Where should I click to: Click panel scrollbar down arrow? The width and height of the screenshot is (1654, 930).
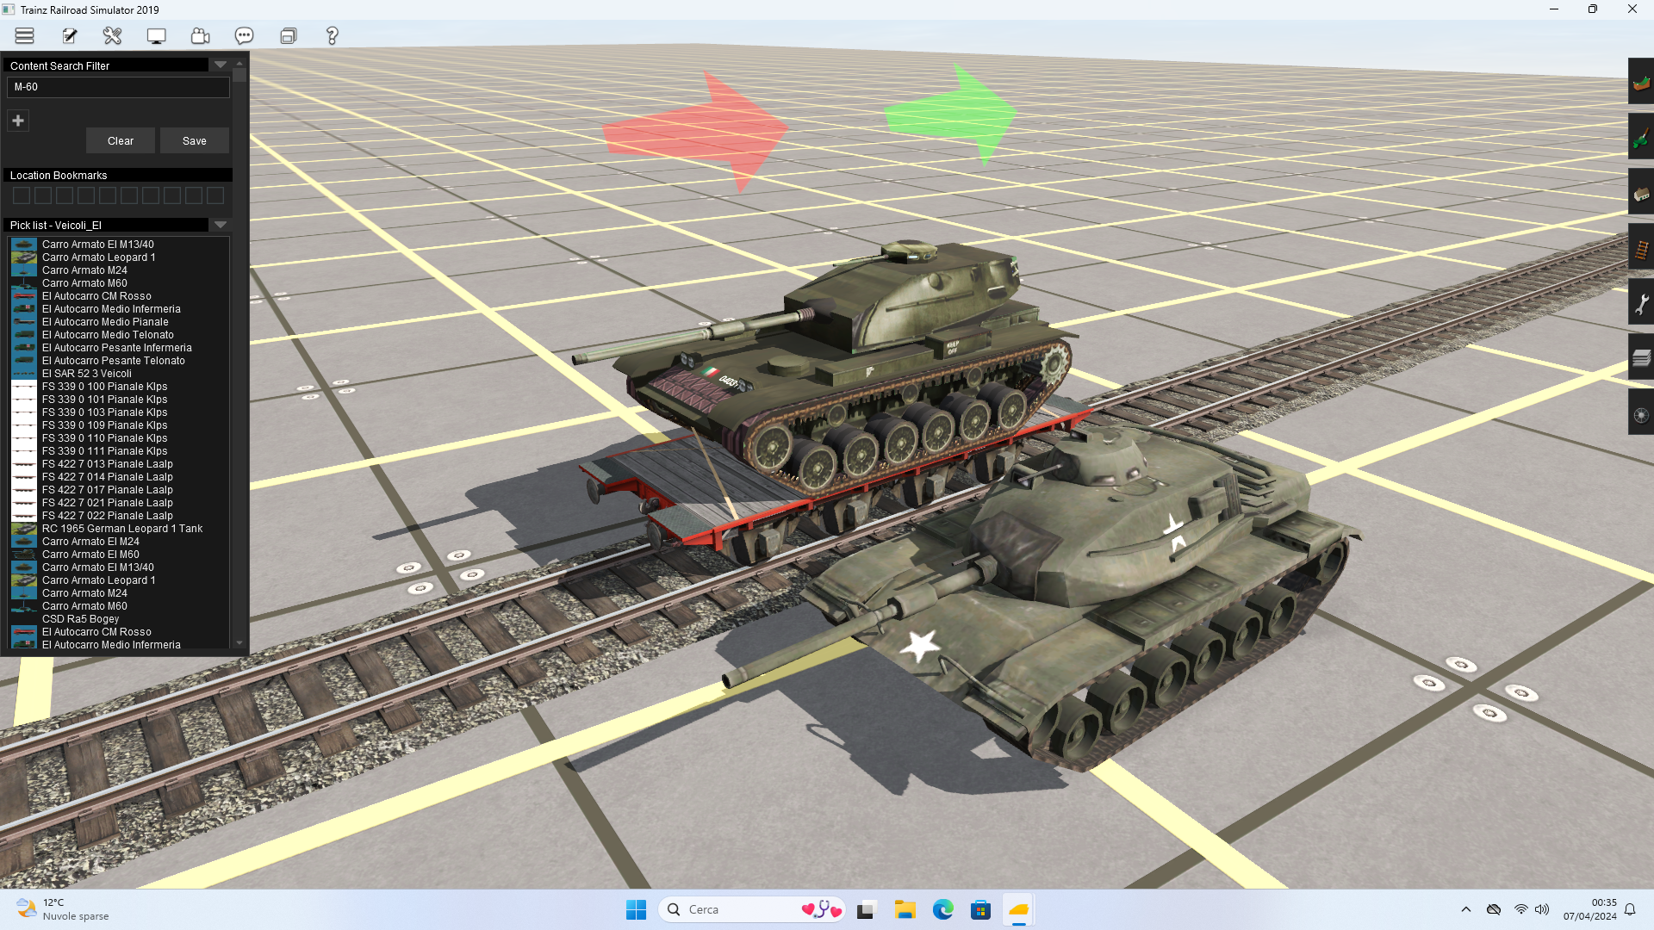pos(239,643)
